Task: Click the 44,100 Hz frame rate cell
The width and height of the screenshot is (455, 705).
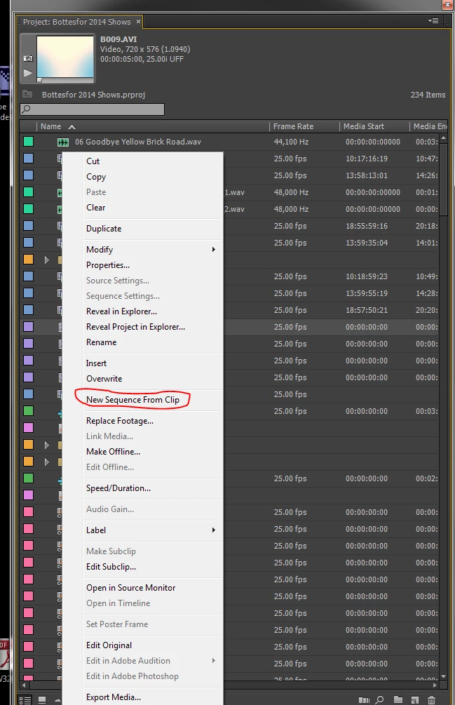Action: (291, 142)
